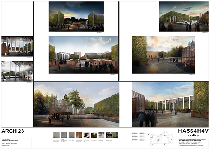Open the lower interior glass pavilion rendering
This screenshot has width=210, height=150.
coord(17,71)
